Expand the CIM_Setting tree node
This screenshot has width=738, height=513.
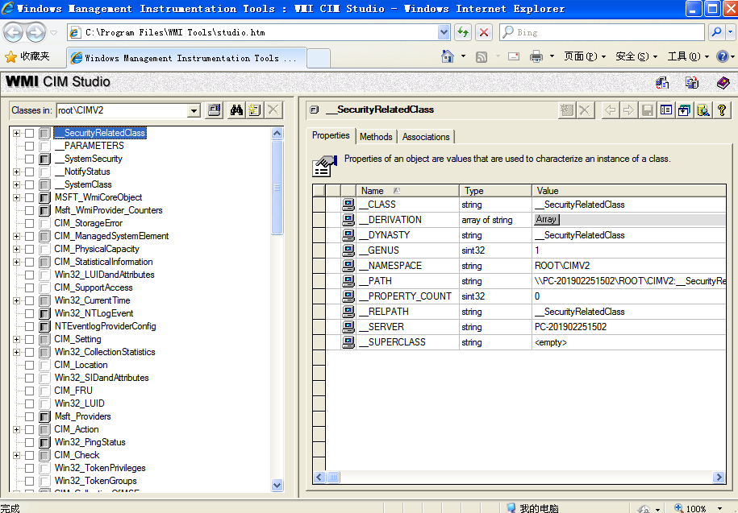point(16,339)
